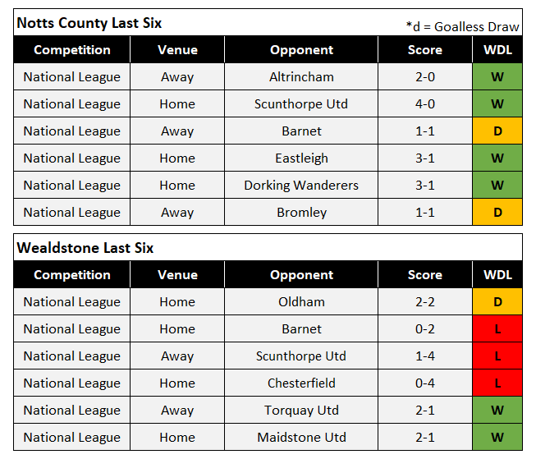This screenshot has height=459, width=536.
Task: Select the Eastleigh opponent cell
Action: [x=301, y=158]
